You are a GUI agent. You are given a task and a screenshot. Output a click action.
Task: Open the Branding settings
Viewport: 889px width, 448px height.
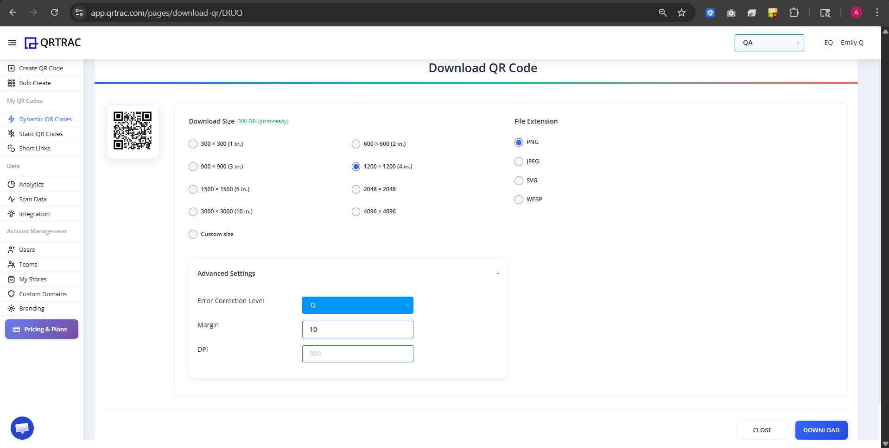(x=32, y=308)
